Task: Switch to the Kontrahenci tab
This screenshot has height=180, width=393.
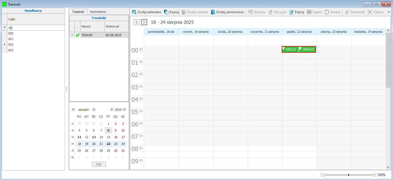Action: (x=98, y=12)
